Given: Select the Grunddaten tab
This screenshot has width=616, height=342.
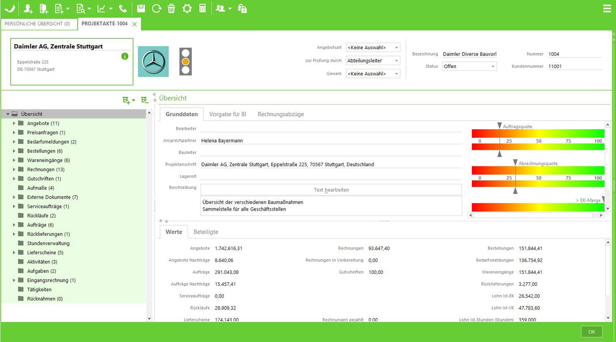Looking at the screenshot, I should pos(182,114).
